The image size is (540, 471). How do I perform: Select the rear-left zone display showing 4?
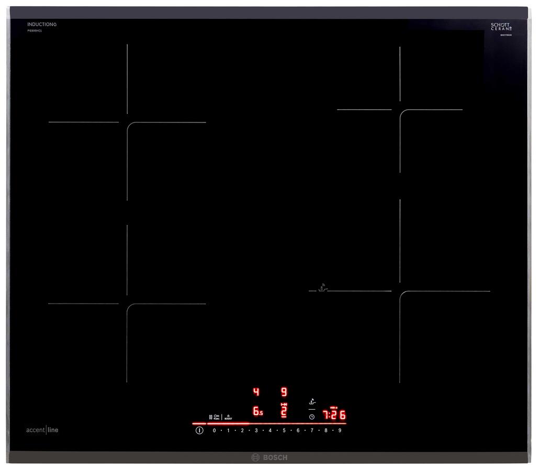[256, 392]
